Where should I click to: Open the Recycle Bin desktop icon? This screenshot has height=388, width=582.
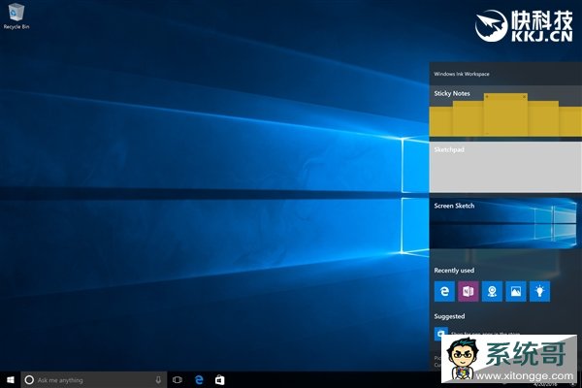(x=16, y=16)
